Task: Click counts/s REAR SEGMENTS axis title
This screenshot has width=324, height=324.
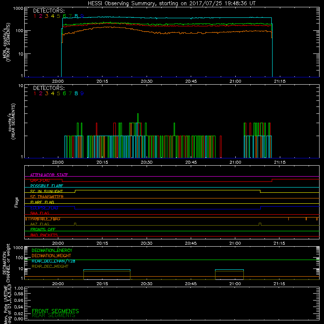Action: click(x=12, y=122)
